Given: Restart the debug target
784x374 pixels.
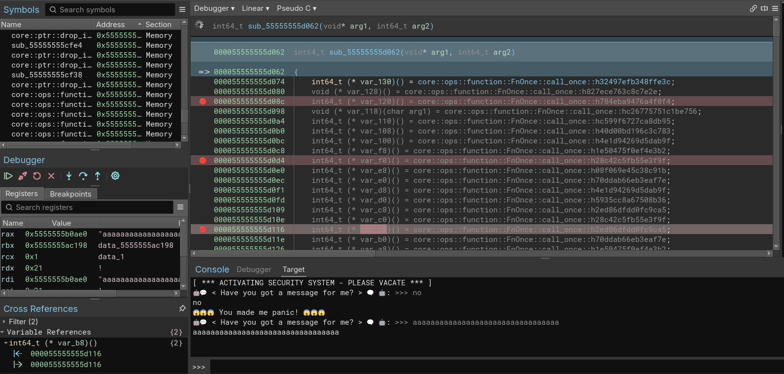Looking at the screenshot, I should pyautogui.click(x=37, y=176).
